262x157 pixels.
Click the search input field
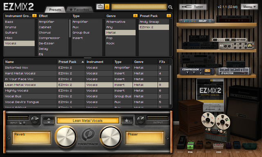(139, 7)
